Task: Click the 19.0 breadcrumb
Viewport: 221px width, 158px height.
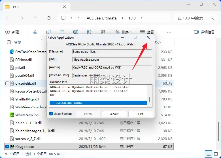Action: [132, 18]
